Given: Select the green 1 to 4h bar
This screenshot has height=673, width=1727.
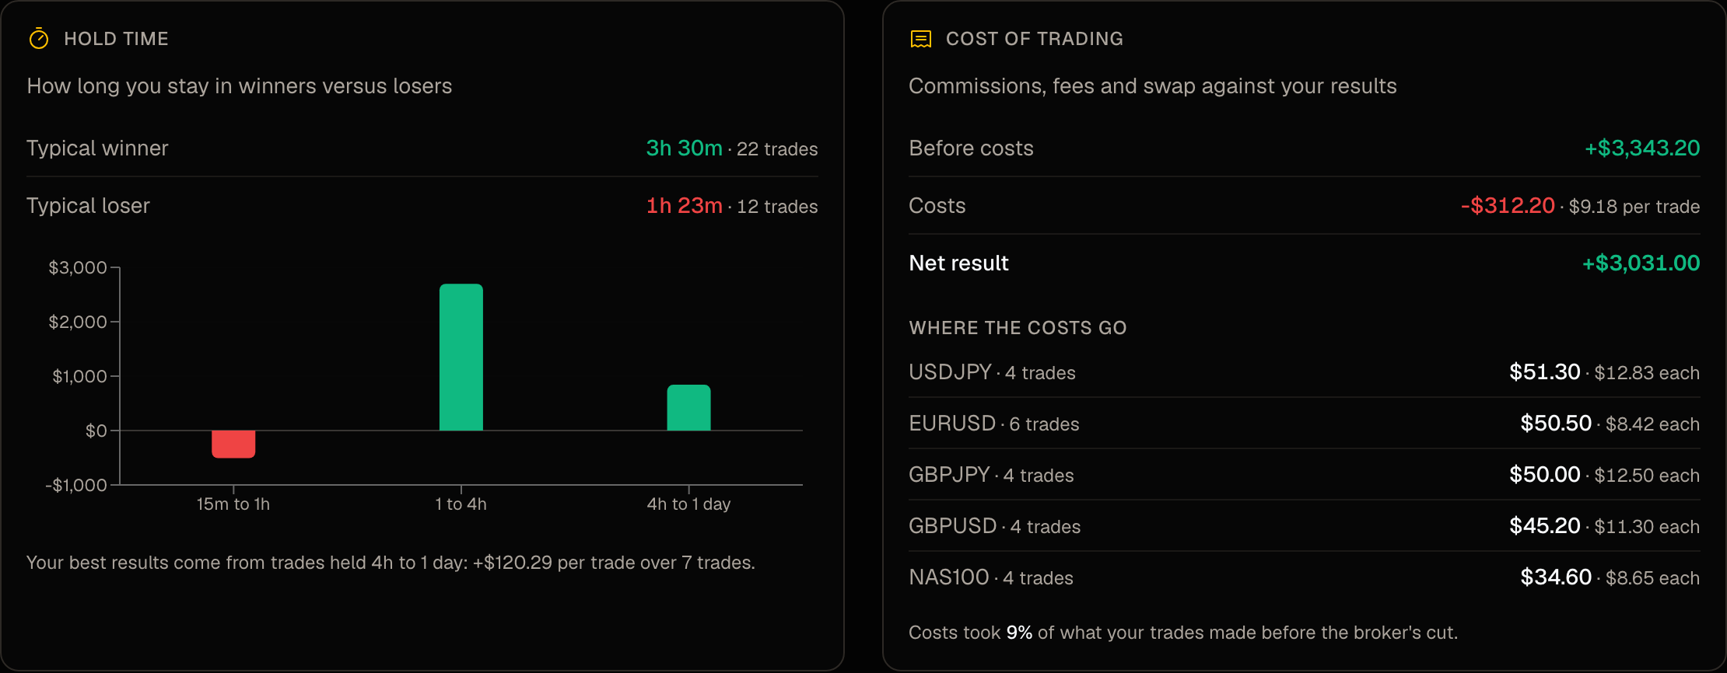Looking at the screenshot, I should tap(461, 357).
